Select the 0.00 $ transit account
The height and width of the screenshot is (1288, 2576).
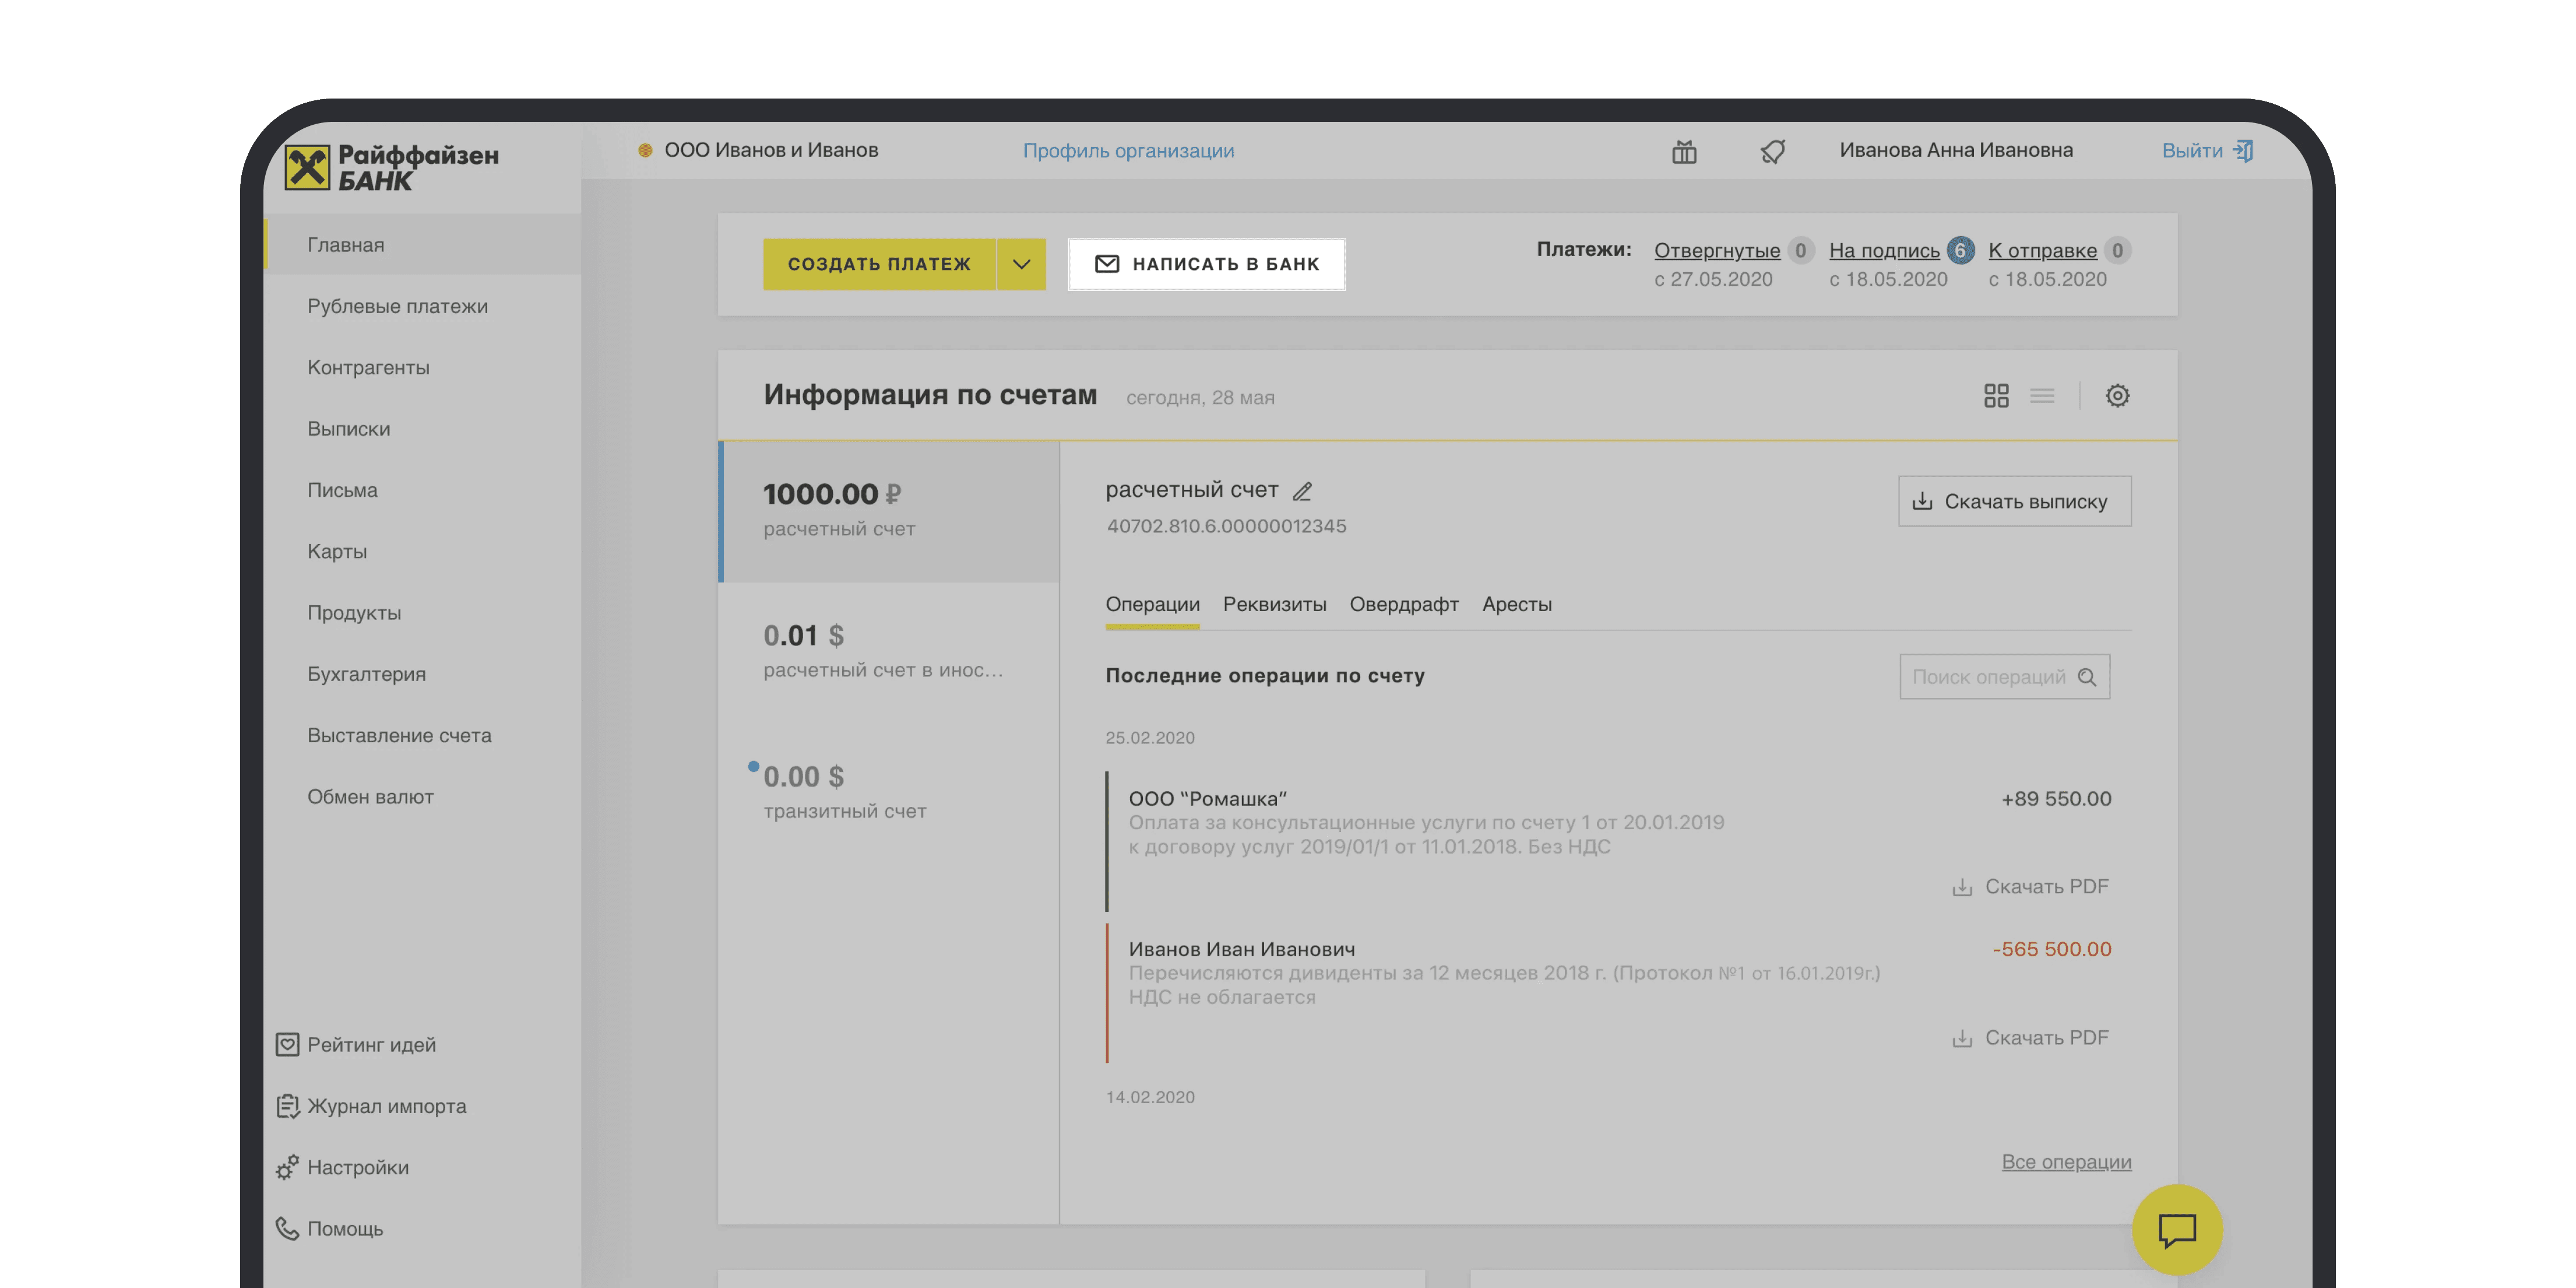[x=888, y=792]
